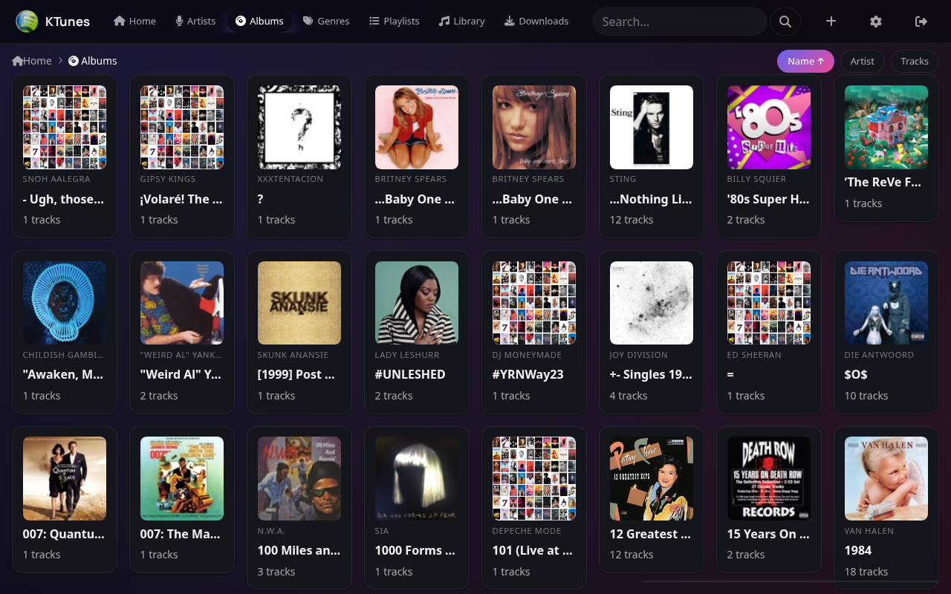Open the Van Halen 1984 cover

[886, 479]
